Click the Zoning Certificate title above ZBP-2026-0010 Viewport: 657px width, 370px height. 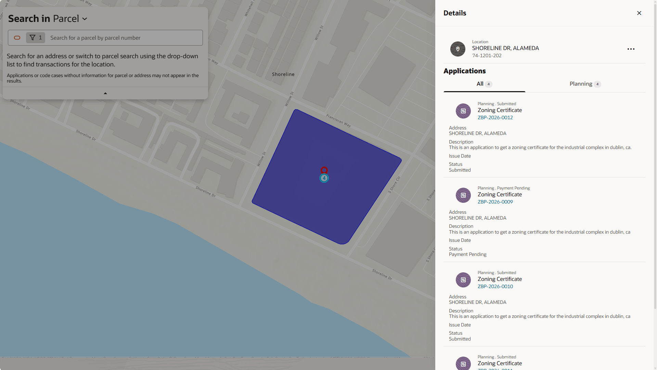(x=500, y=279)
